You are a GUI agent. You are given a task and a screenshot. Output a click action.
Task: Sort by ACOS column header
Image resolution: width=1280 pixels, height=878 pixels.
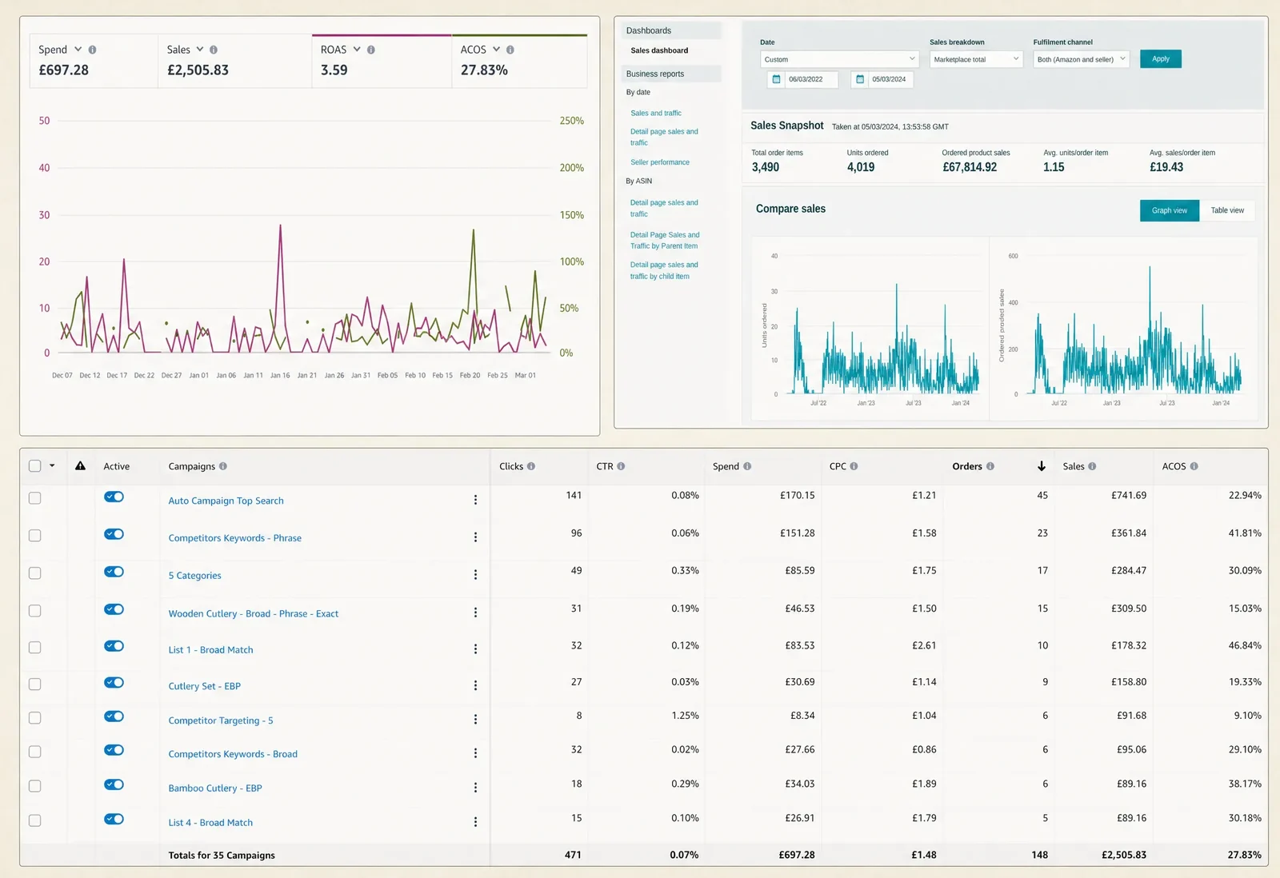pos(1174,466)
